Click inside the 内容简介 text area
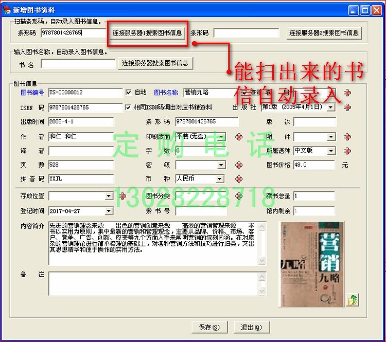 (153, 243)
